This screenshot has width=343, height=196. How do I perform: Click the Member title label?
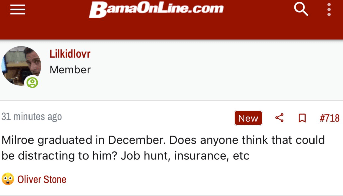pos(70,70)
